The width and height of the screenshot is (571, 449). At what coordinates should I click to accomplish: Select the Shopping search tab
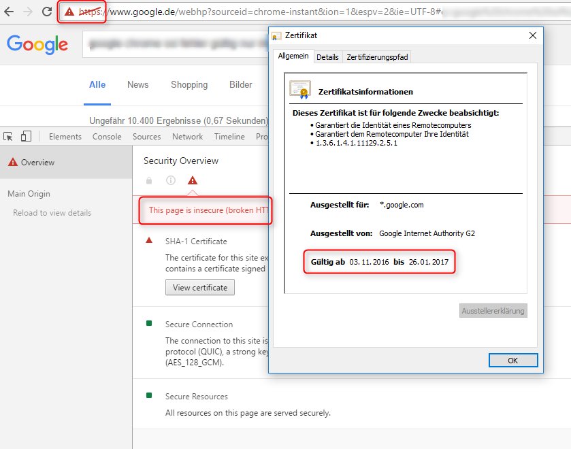tap(189, 85)
